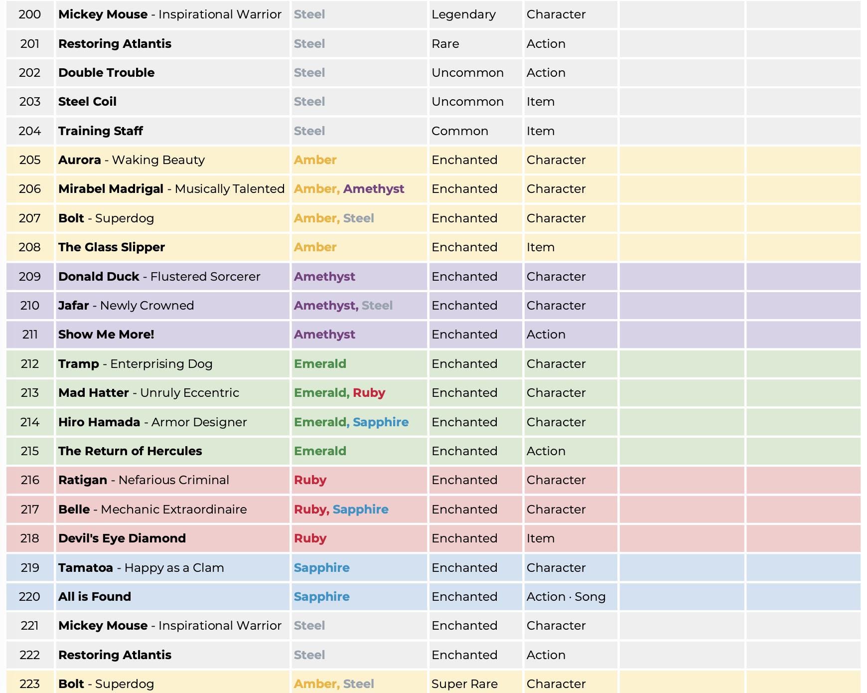Screen dimensions: 867x693
Task: Select 'Action' type in Show Me More! row
Action: pyautogui.click(x=546, y=335)
